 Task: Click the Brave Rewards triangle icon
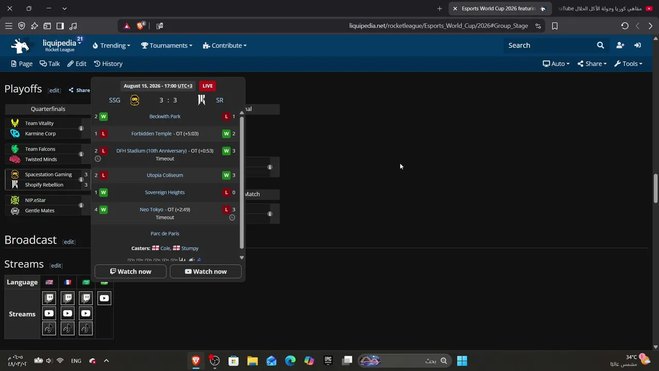pyautogui.click(x=127, y=26)
